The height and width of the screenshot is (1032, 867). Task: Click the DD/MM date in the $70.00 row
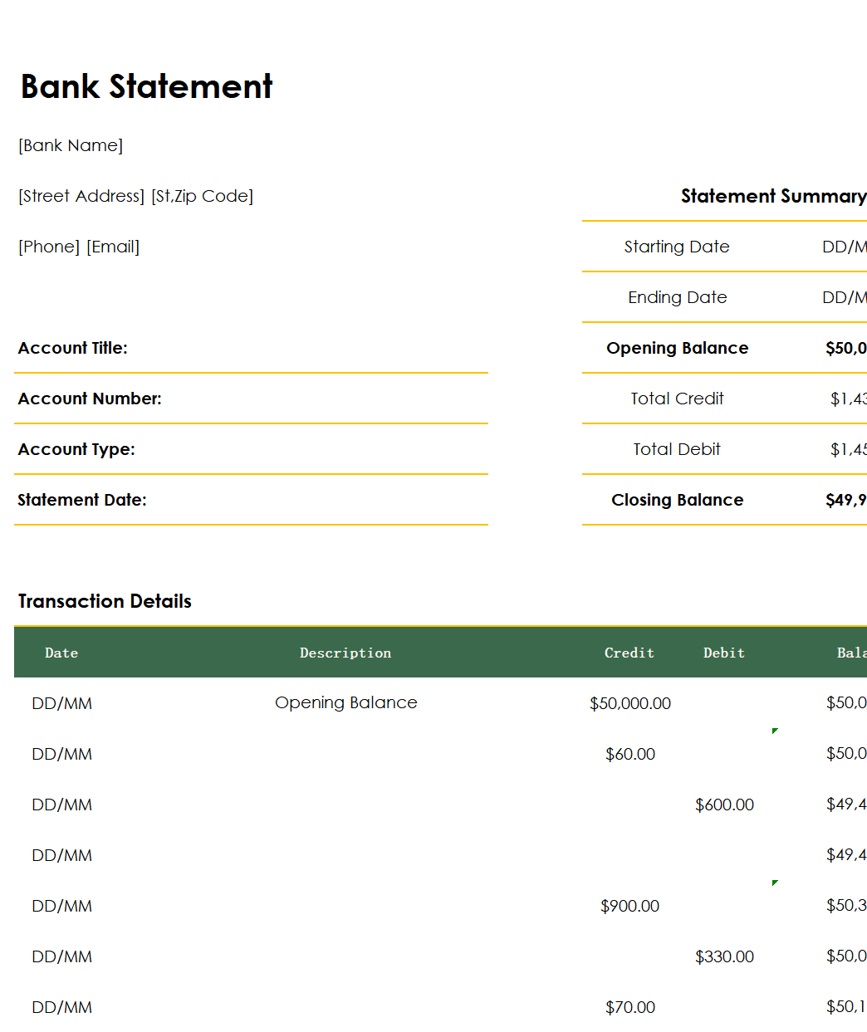point(62,1007)
